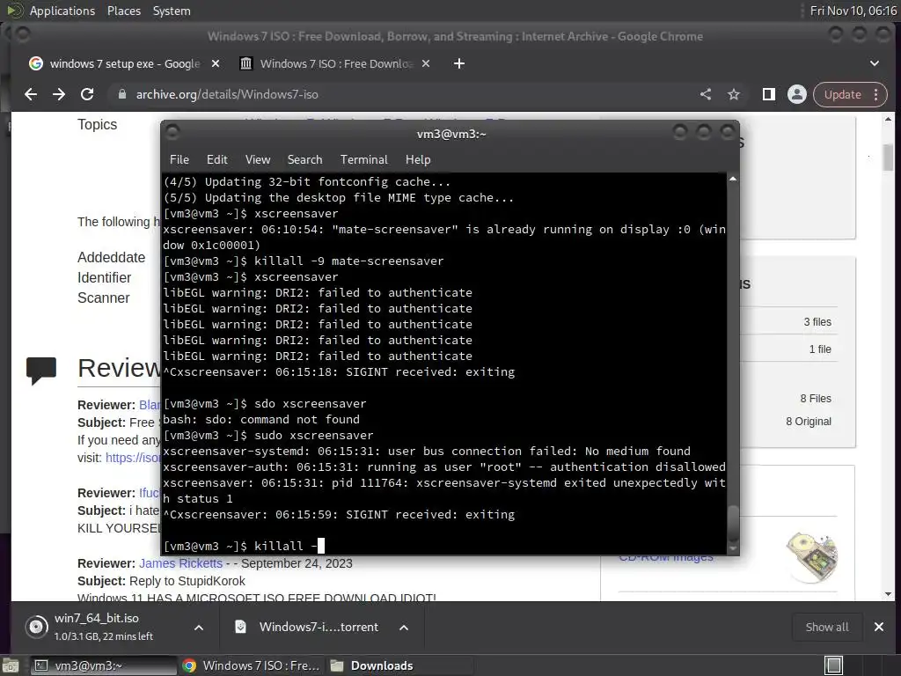Click terminal scrollbar thumb
This screenshot has width=901, height=676.
click(733, 522)
